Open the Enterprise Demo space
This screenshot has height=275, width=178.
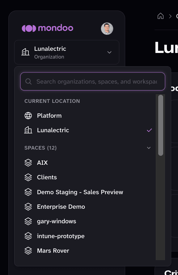pyautogui.click(x=88, y=207)
